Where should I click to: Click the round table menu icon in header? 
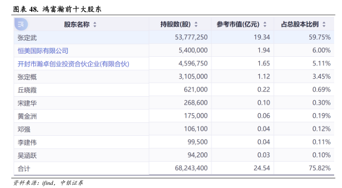pyautogui.click(x=21, y=24)
